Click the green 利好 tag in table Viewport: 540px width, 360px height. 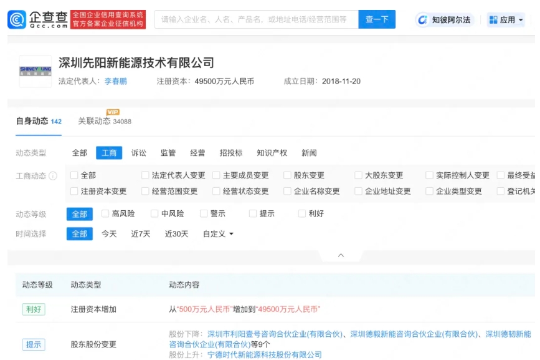click(34, 309)
